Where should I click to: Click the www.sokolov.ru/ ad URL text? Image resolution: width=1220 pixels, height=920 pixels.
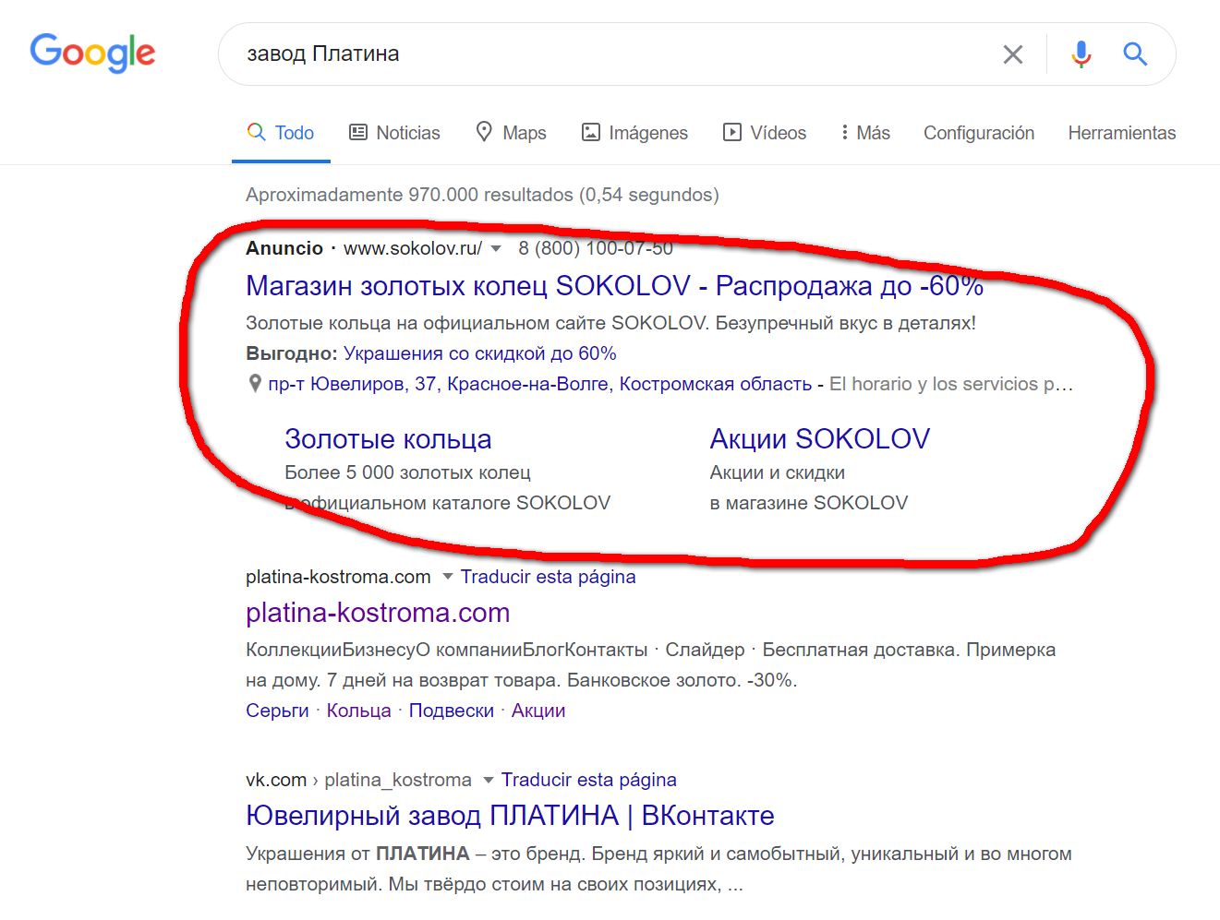tap(413, 248)
